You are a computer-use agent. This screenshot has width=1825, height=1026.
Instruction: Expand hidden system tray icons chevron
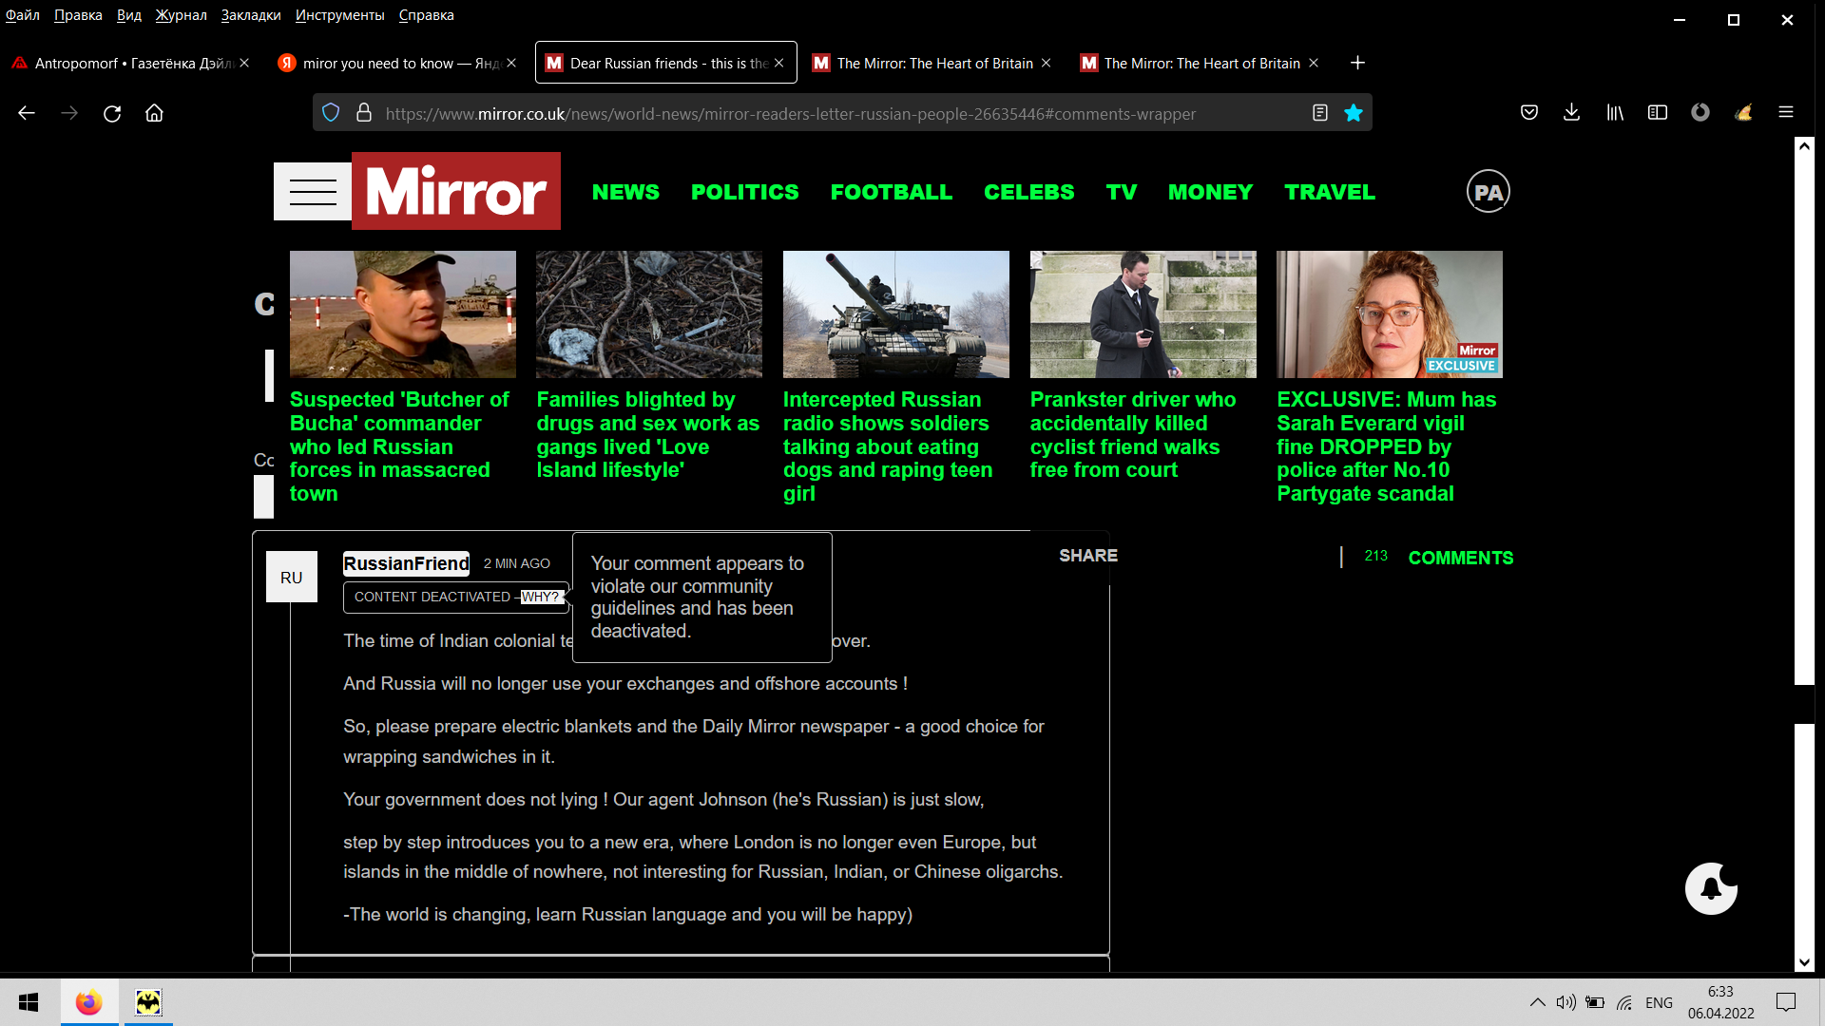(1537, 1002)
